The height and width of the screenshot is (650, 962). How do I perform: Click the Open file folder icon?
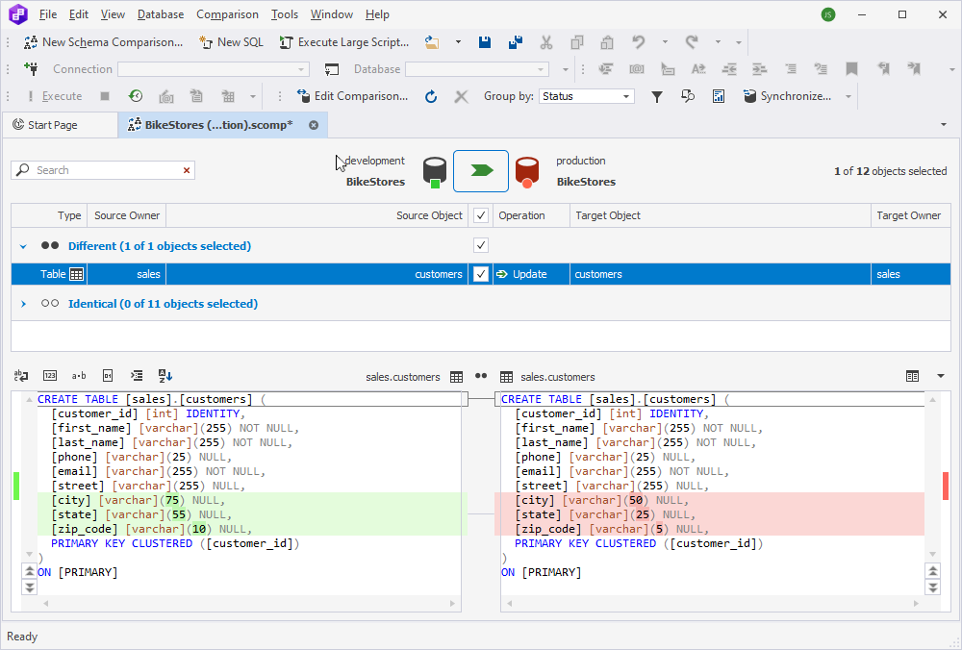pos(432,42)
